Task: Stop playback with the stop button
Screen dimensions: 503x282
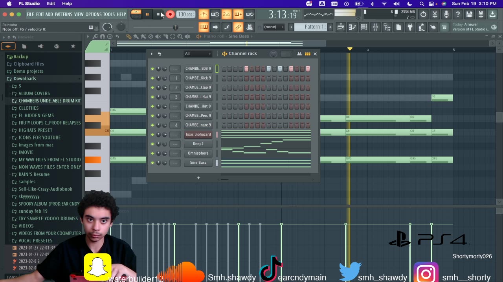Action: pyautogui.click(x=158, y=14)
